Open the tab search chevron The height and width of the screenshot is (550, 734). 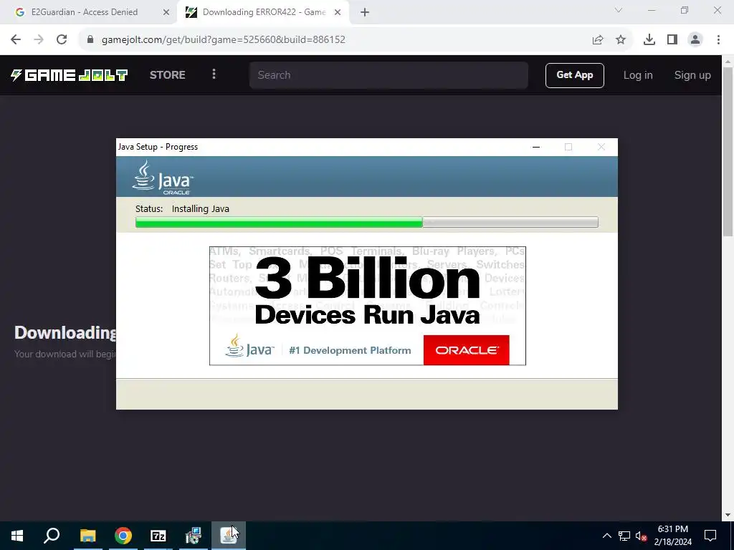click(619, 10)
